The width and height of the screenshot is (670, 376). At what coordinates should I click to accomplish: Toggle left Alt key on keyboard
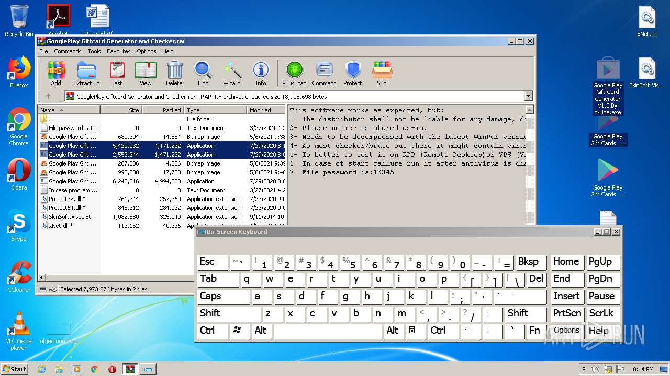point(262,331)
